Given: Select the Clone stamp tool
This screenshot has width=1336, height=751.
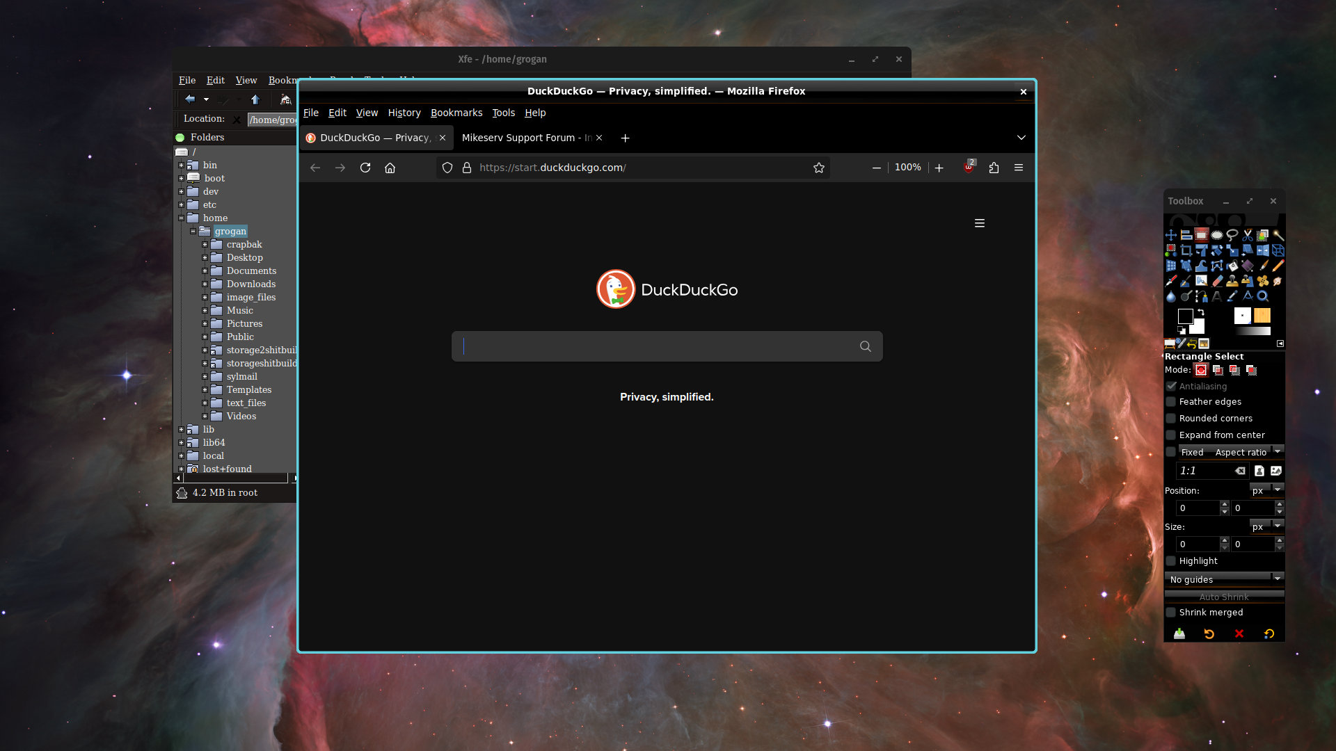Looking at the screenshot, I should 1232,281.
